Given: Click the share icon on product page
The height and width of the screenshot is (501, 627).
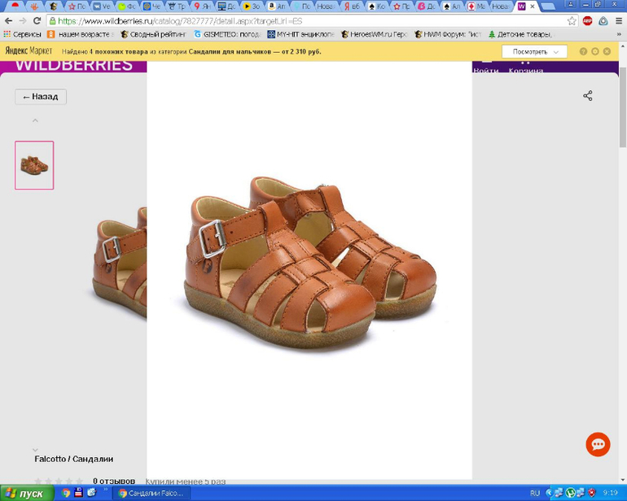Looking at the screenshot, I should click(x=587, y=96).
